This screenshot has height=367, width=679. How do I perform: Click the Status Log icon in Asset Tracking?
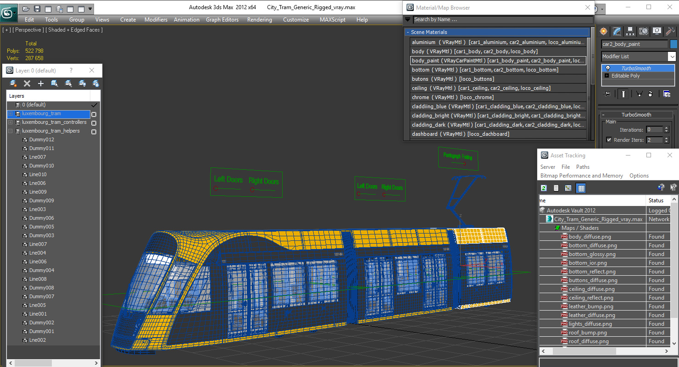pos(556,188)
